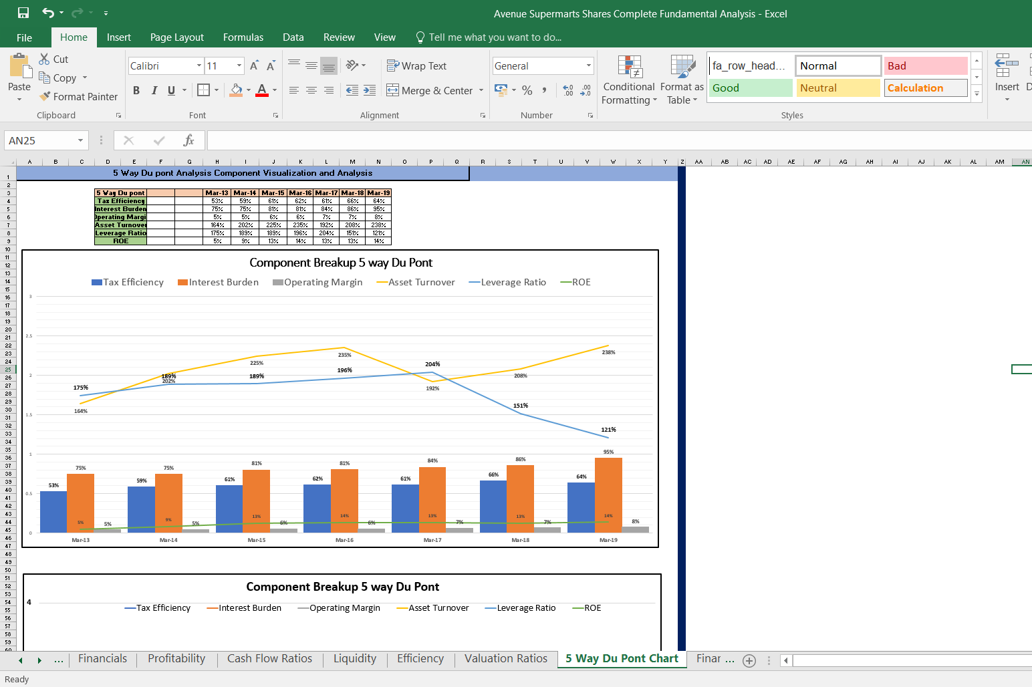Apply the Good cell style

[751, 88]
